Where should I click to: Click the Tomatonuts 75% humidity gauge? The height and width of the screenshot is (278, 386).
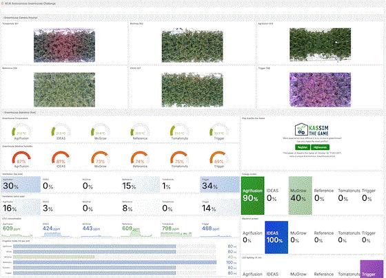point(179,159)
